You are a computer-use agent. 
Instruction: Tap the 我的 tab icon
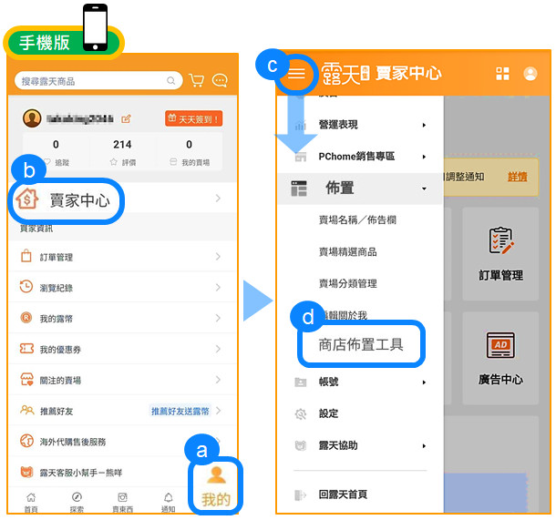pos(216,475)
